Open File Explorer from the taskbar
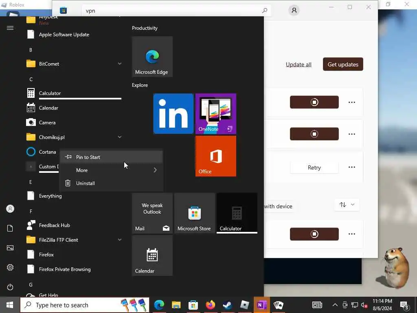Viewport: 417px width, 313px height. coord(176,305)
